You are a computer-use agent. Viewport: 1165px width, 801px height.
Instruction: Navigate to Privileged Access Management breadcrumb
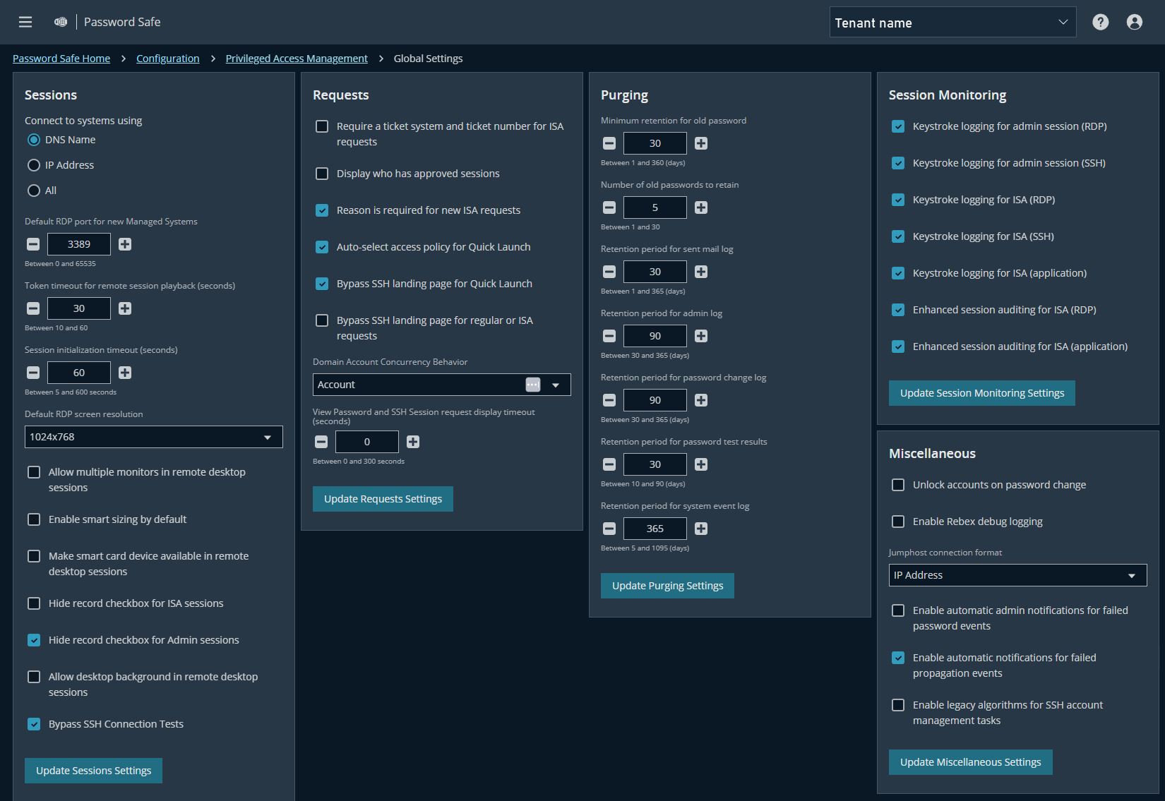[297, 58]
